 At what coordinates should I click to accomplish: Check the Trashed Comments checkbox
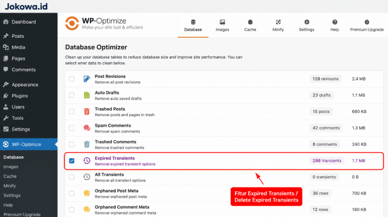click(72, 144)
